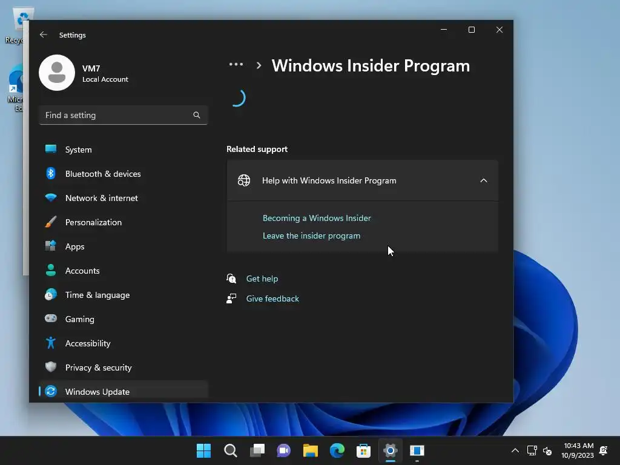The image size is (620, 465).
Task: Click the muted volume tray icon
Action: [x=547, y=450]
